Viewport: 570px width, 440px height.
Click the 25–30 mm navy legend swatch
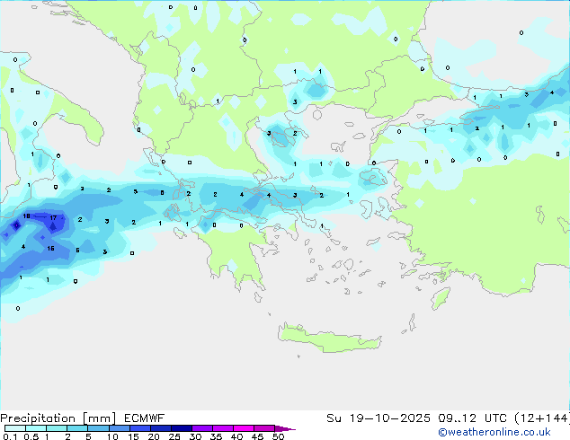coord(181,428)
